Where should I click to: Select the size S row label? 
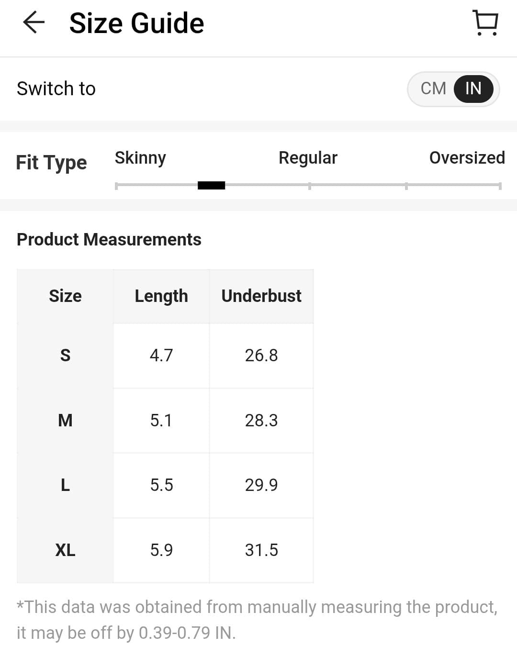[65, 355]
